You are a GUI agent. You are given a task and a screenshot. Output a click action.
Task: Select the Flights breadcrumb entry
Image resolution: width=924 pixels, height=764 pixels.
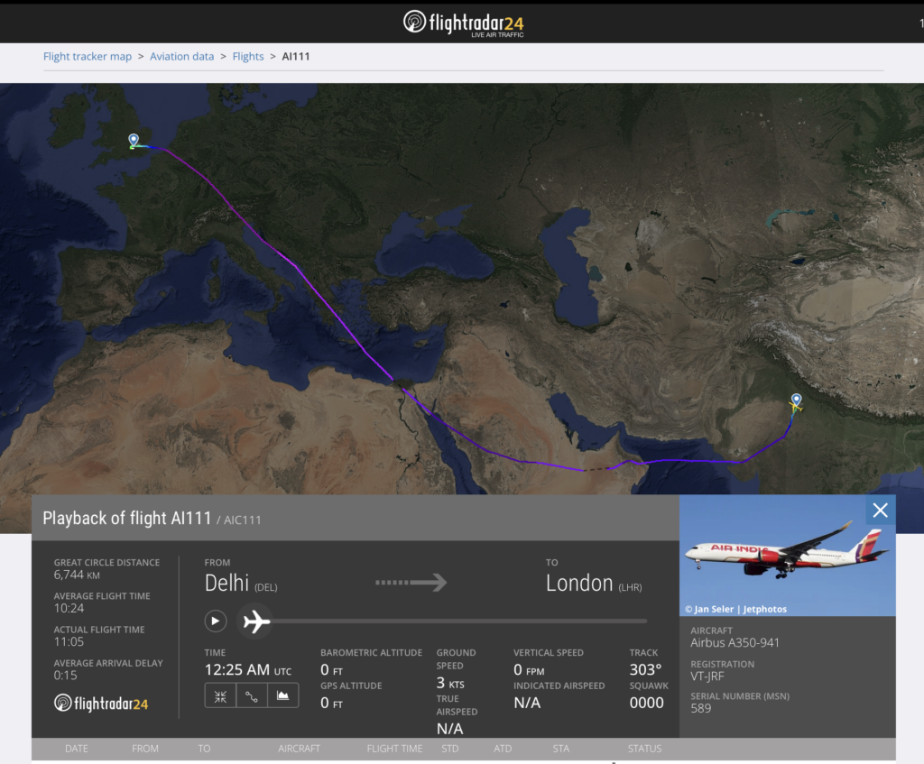(x=247, y=56)
